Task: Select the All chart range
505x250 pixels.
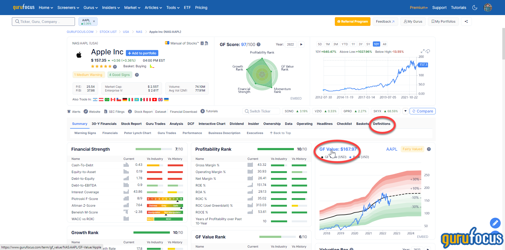Action: click(384, 44)
